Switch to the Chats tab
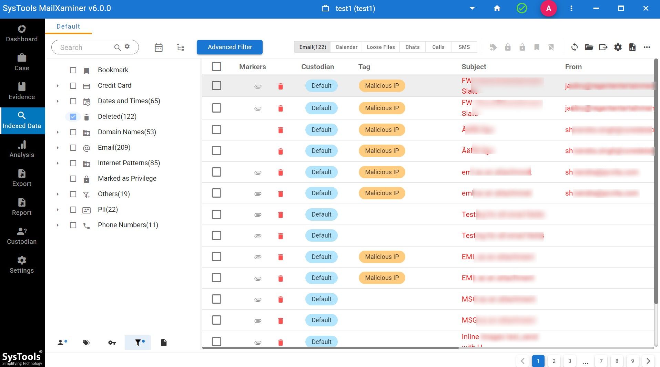 tap(413, 47)
